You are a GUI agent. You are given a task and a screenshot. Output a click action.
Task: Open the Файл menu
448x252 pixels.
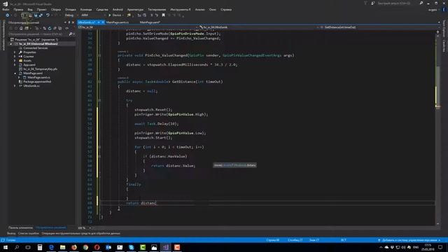point(6,9)
